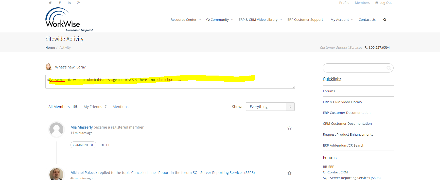The image size is (440, 180).
Task: Click the sidebar search magnifier icon
Action: point(389,68)
